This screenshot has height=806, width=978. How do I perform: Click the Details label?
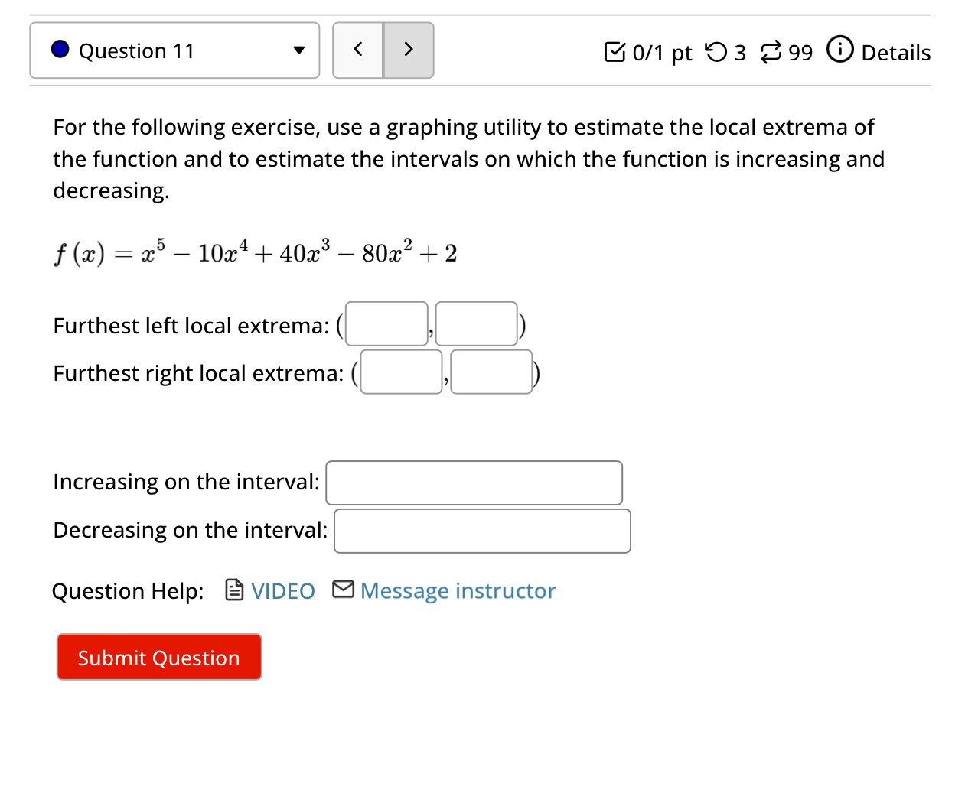tap(895, 52)
